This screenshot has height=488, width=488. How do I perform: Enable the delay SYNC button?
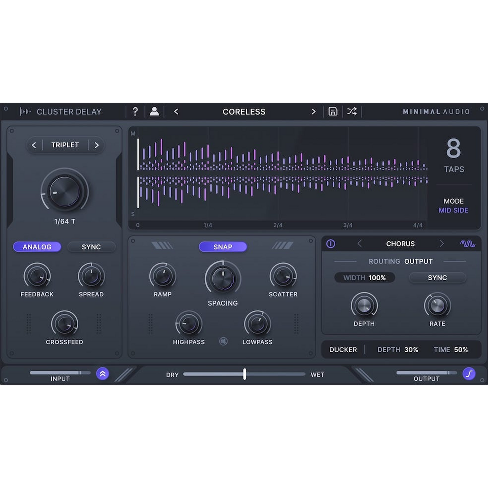[91, 247]
